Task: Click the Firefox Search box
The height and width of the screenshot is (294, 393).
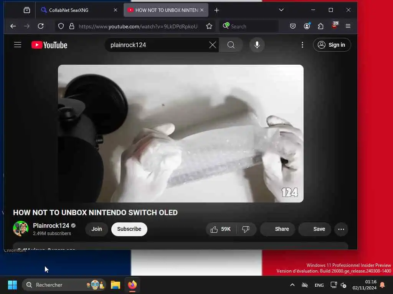Action: (249, 26)
